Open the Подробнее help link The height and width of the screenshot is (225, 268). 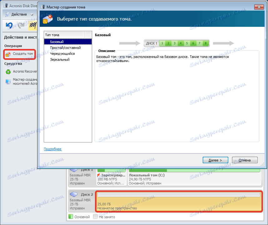click(53, 149)
